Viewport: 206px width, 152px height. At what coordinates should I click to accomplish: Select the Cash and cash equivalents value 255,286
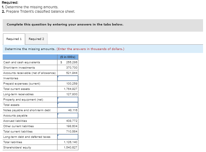(x=72, y=62)
